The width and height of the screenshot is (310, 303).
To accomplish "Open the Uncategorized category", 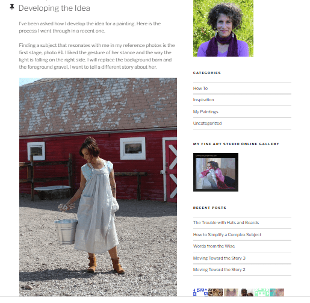I will (x=207, y=123).
